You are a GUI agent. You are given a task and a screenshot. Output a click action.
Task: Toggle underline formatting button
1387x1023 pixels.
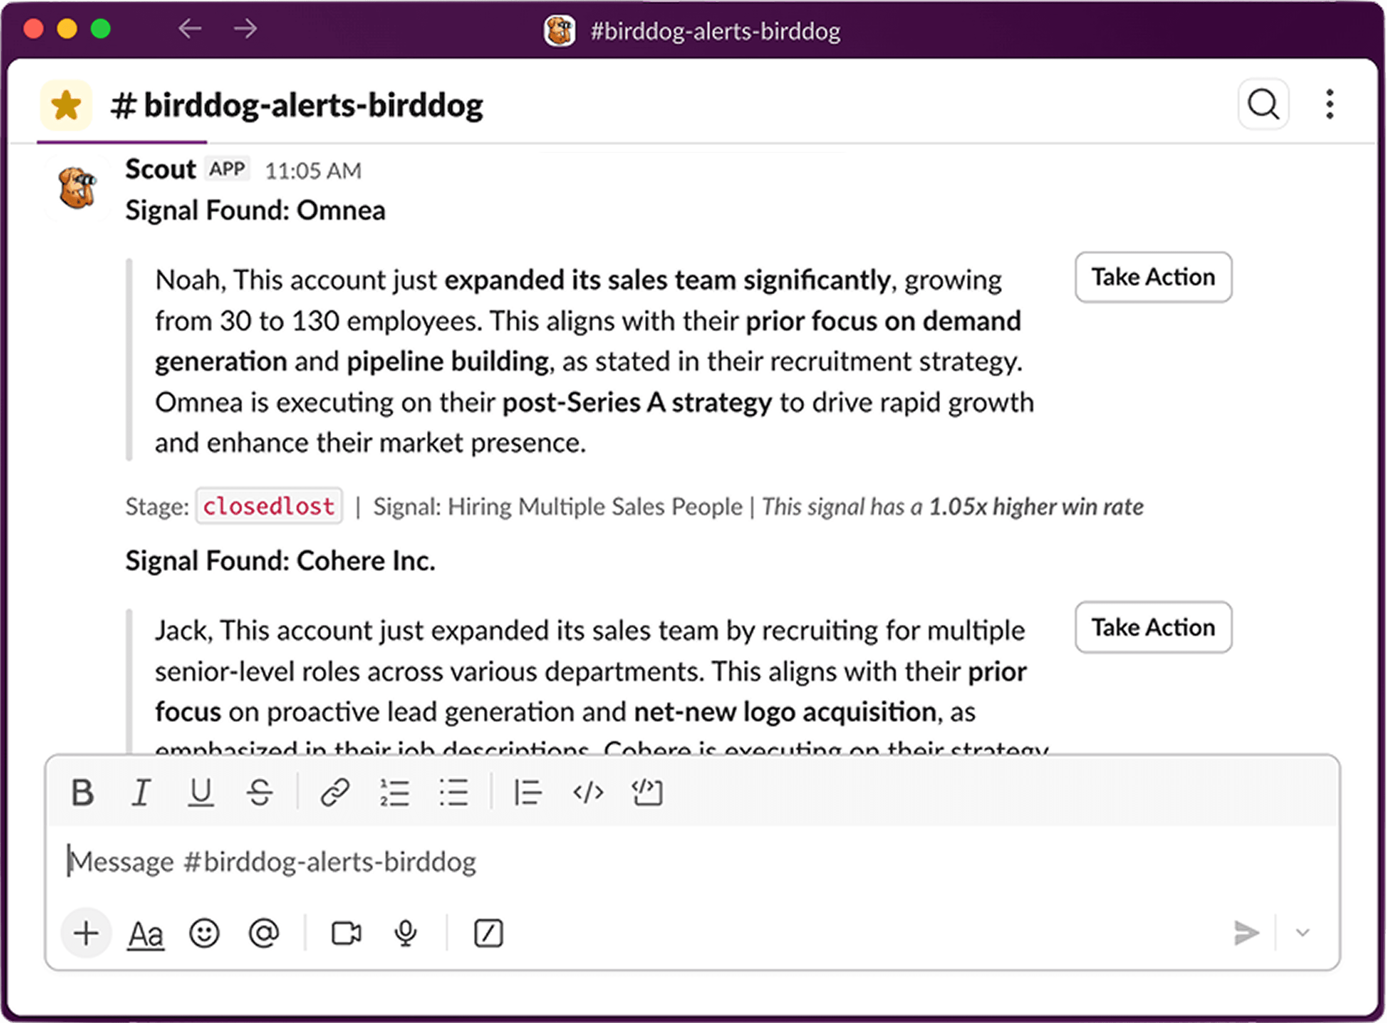200,792
